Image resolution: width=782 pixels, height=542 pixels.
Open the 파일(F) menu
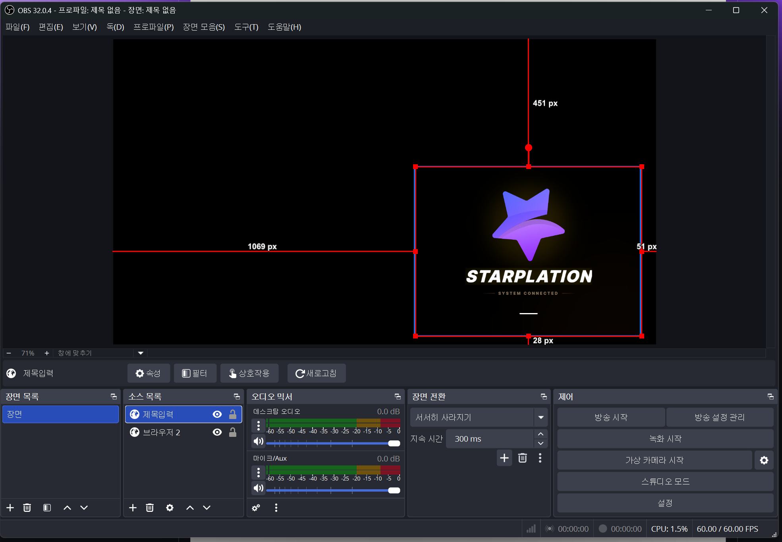click(17, 27)
